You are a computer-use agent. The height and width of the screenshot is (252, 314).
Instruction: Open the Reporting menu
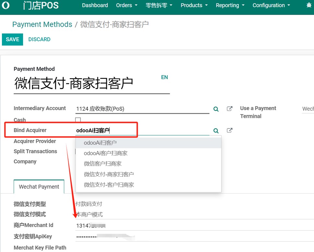(x=230, y=5)
